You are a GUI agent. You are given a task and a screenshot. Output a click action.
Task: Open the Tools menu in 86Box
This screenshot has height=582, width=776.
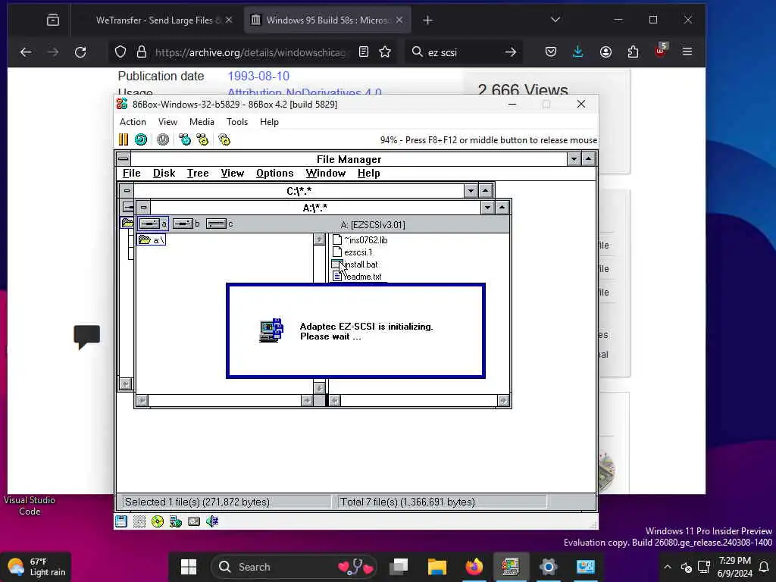(237, 122)
